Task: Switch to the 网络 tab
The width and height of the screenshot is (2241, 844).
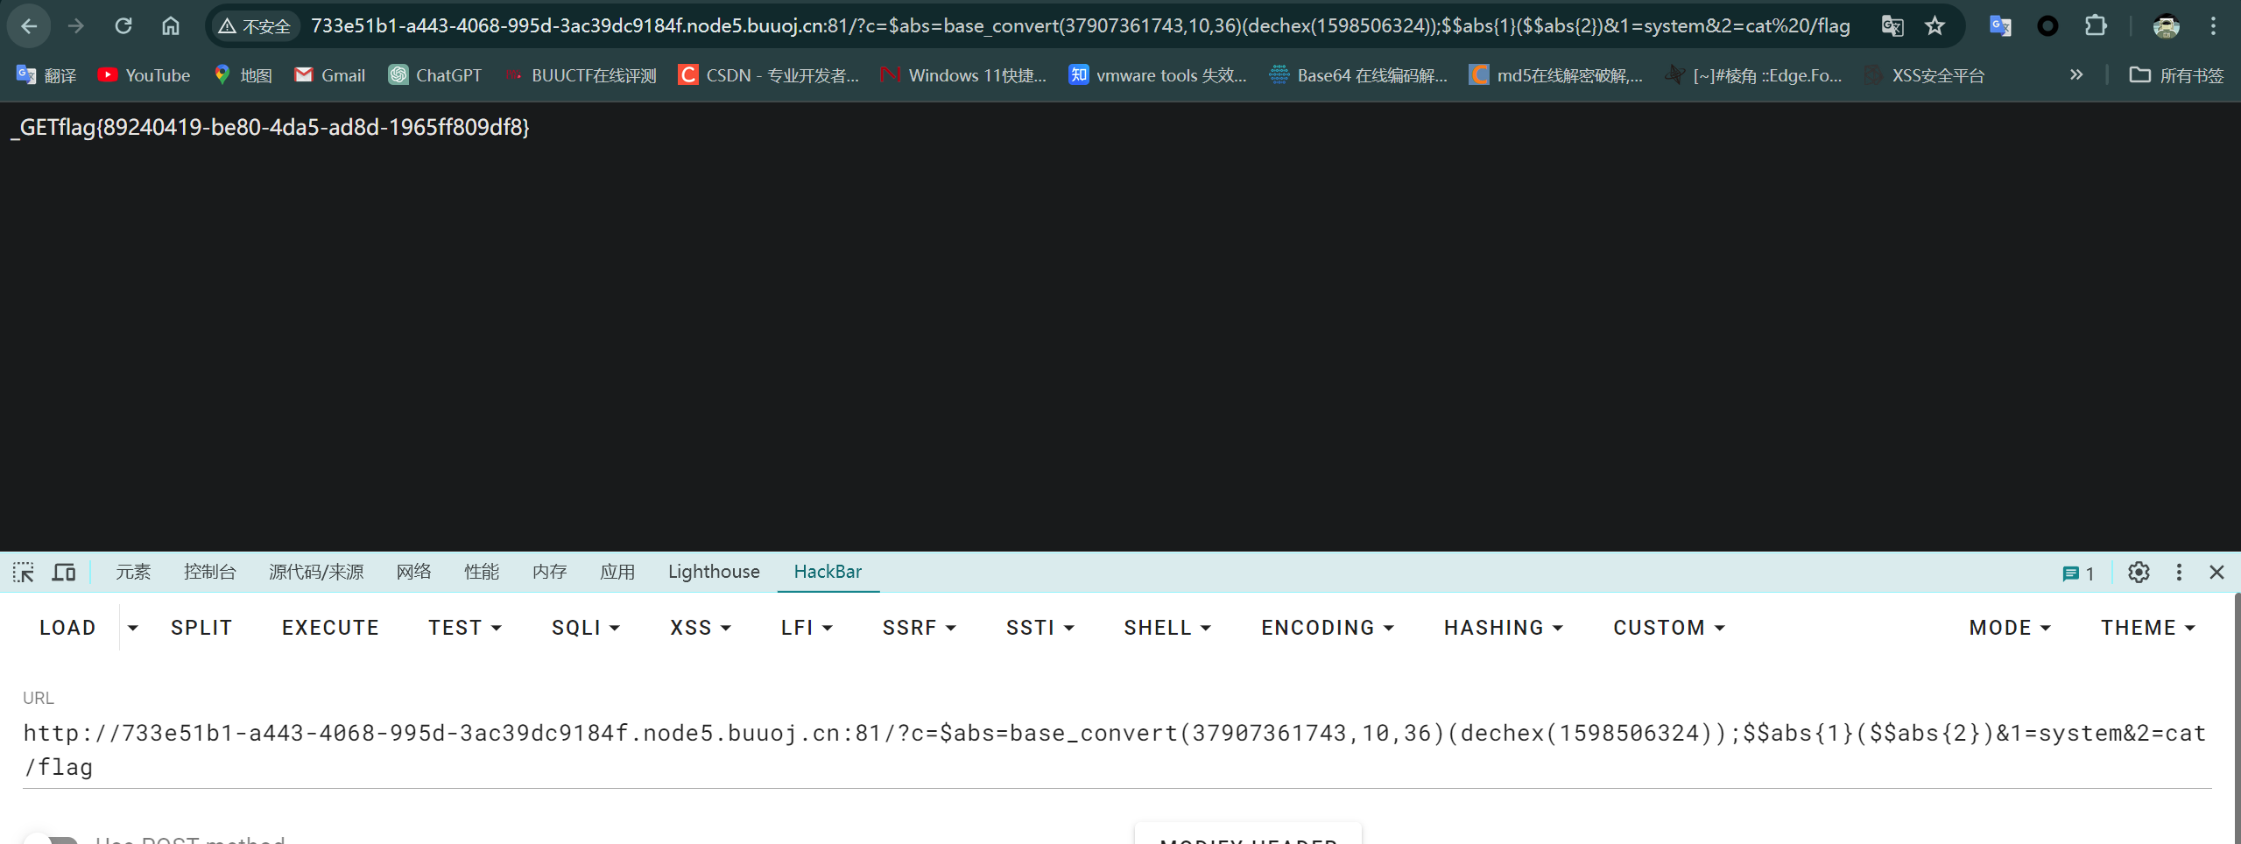Action: click(413, 572)
